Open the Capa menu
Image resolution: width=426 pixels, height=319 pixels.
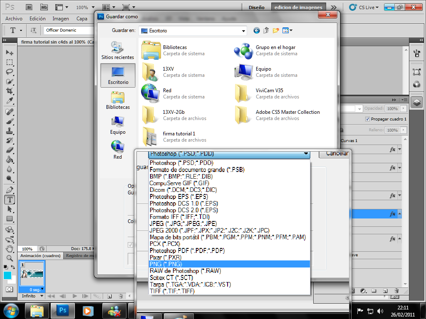82,19
